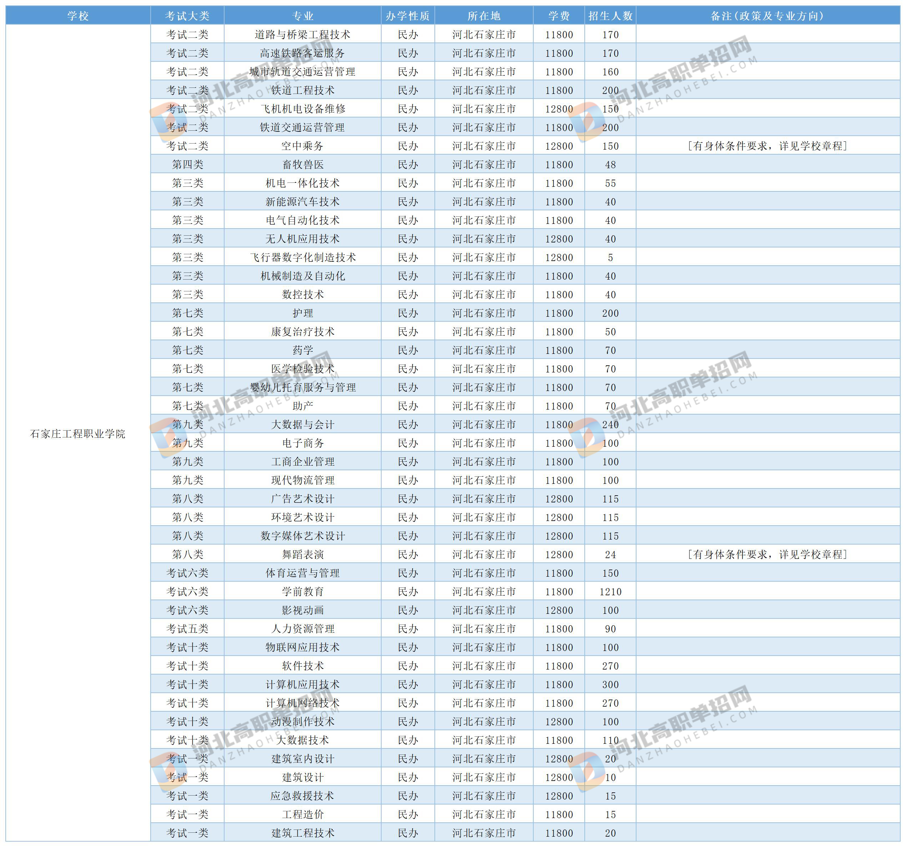906x847 pixels.
Task: Click the 数字媒体艺术设计 cell
Action: pos(303,536)
